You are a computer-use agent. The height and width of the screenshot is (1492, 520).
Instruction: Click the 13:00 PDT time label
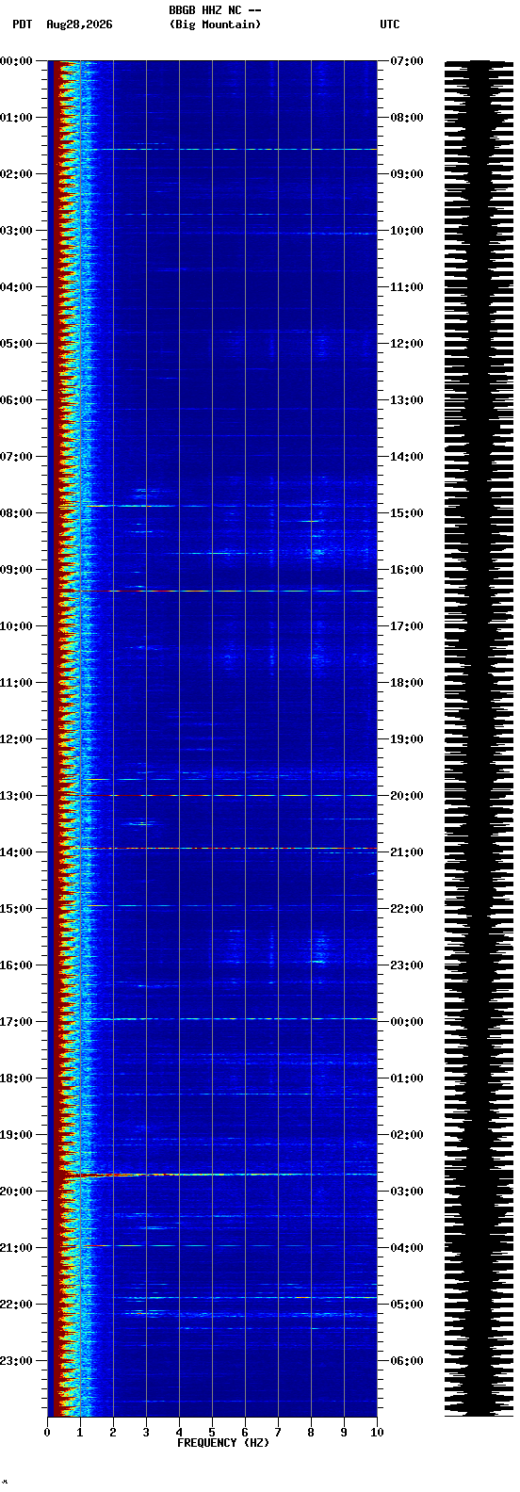coord(16,796)
